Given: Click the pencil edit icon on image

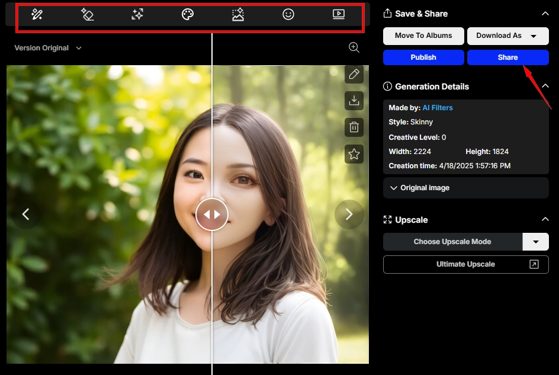Looking at the screenshot, I should point(354,74).
